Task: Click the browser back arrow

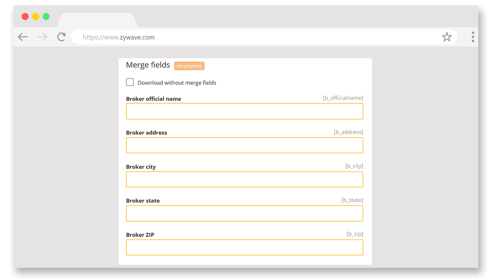Action: point(23,37)
